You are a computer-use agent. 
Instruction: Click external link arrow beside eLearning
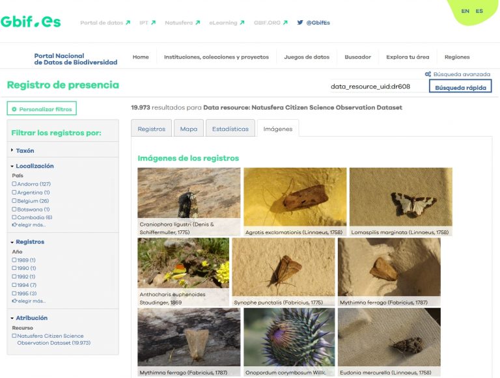(x=242, y=23)
